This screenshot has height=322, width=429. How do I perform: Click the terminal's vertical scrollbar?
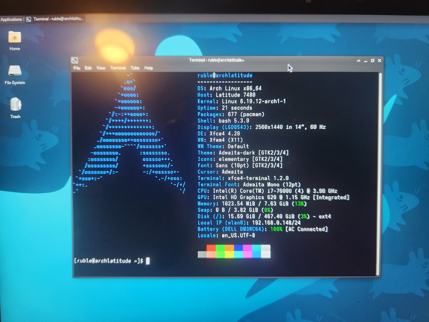[379, 174]
